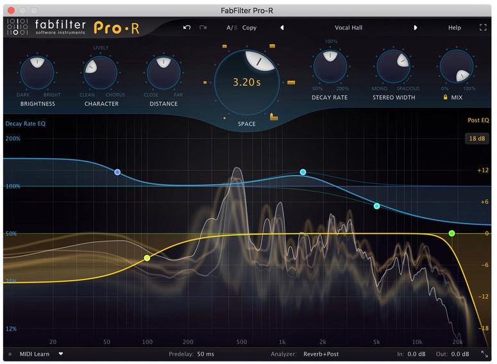Select the green Post EQ band near 20 kHz

[x=452, y=233]
